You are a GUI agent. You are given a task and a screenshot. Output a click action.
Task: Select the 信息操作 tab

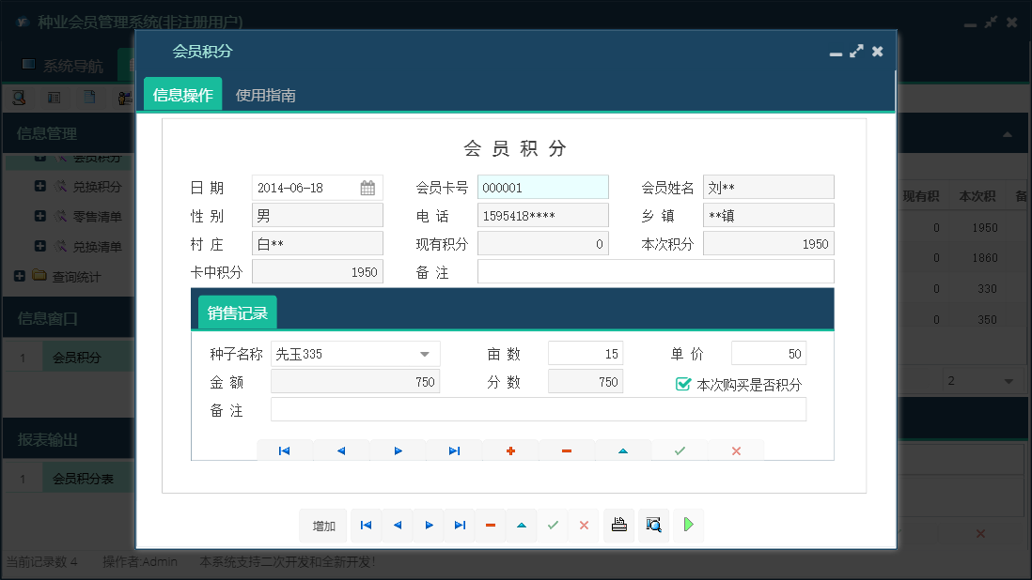(x=181, y=95)
